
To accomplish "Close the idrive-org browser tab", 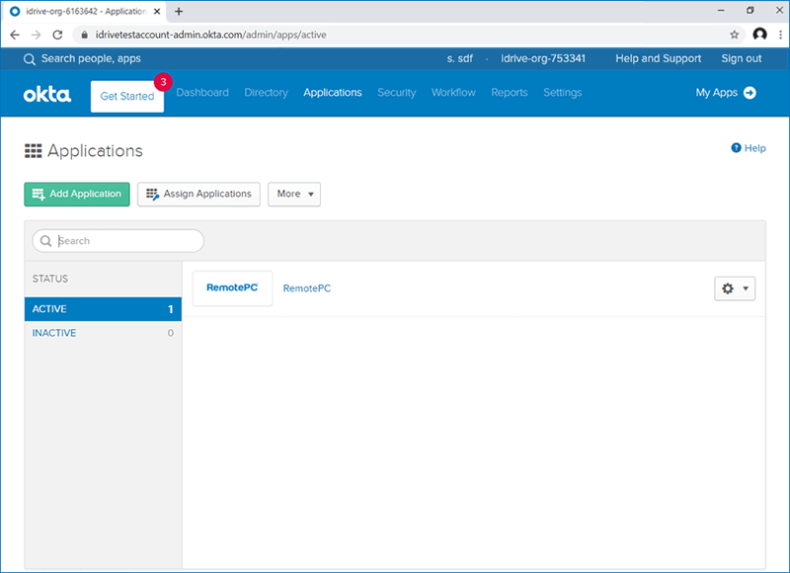I will coord(157,11).
